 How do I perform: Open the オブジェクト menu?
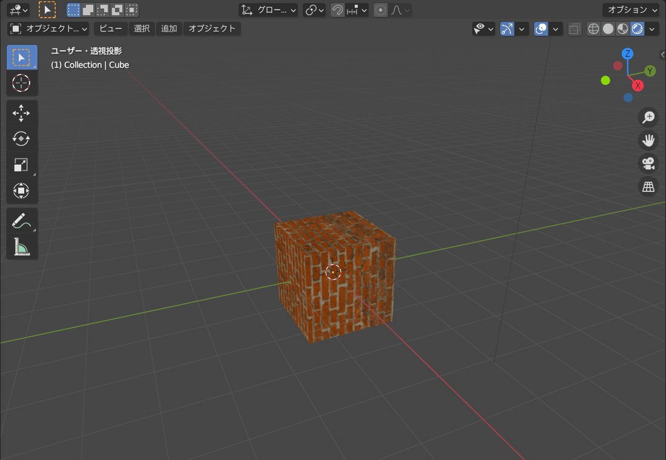211,29
